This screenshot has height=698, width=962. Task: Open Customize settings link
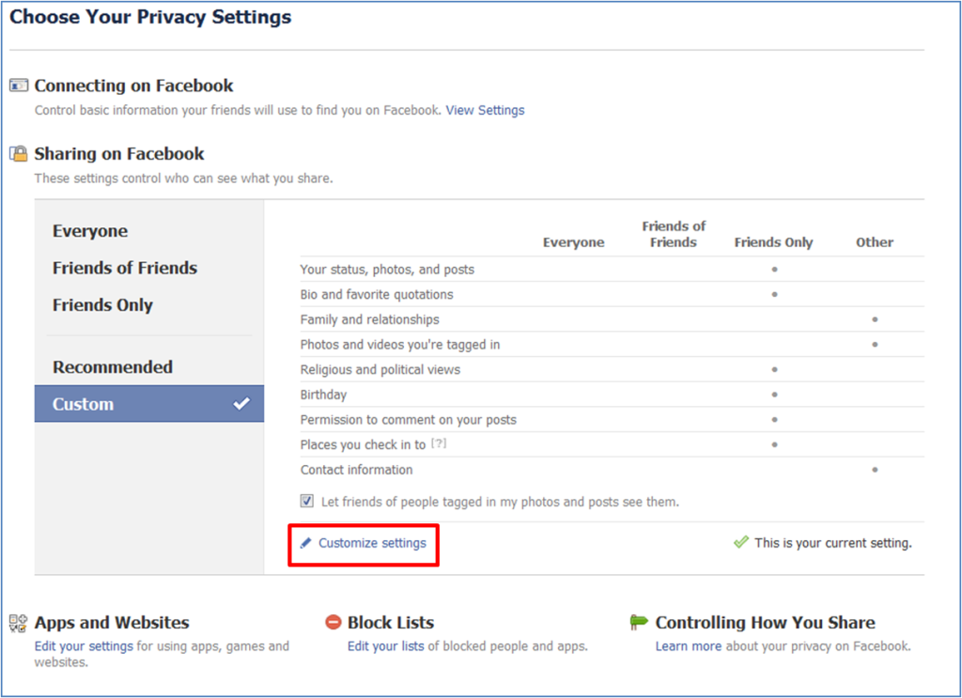coord(372,543)
